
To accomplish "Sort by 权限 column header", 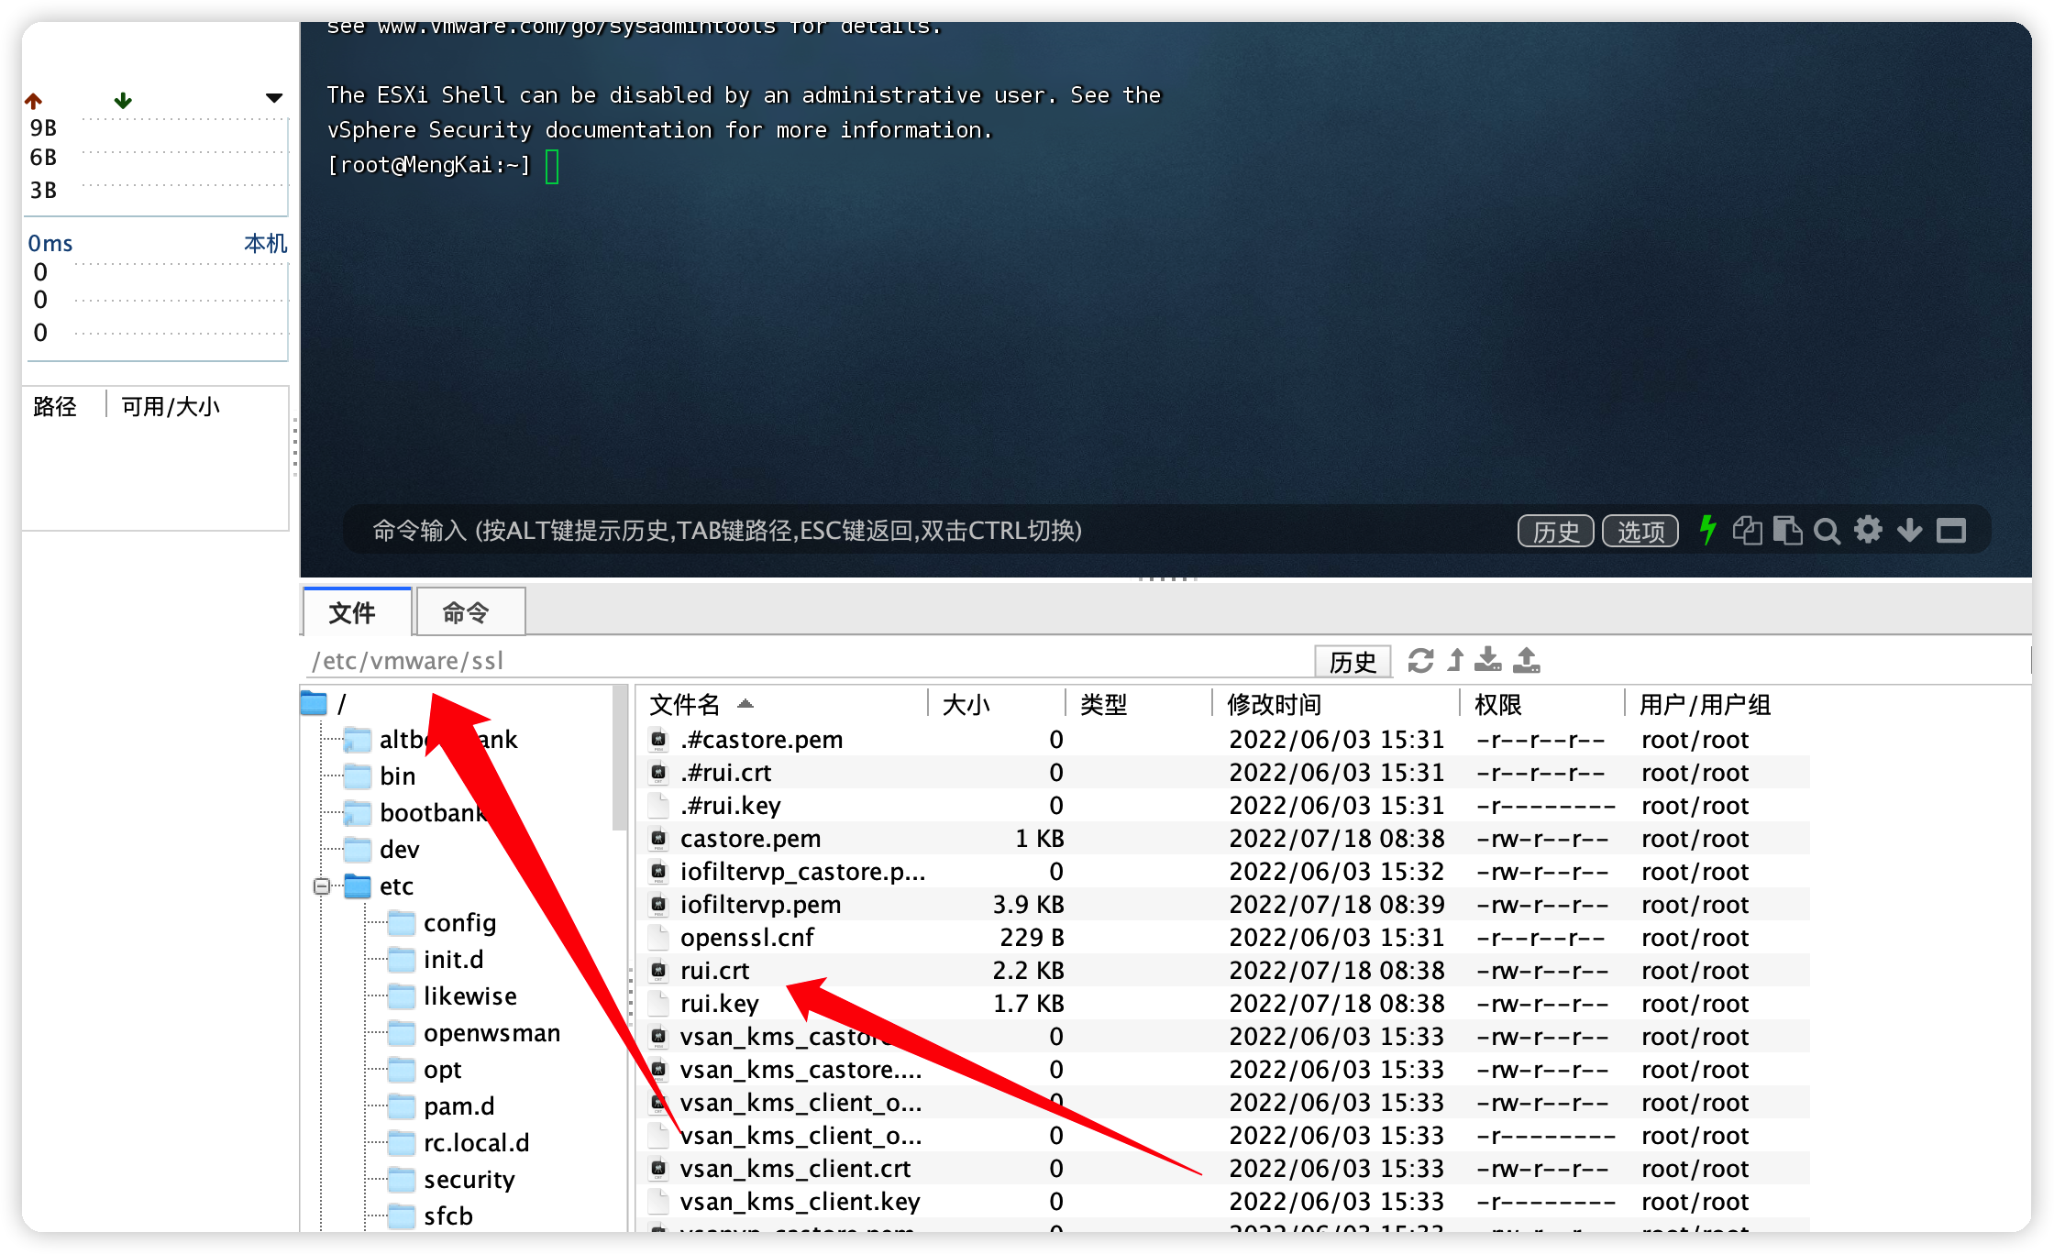I will pos(1541,704).
